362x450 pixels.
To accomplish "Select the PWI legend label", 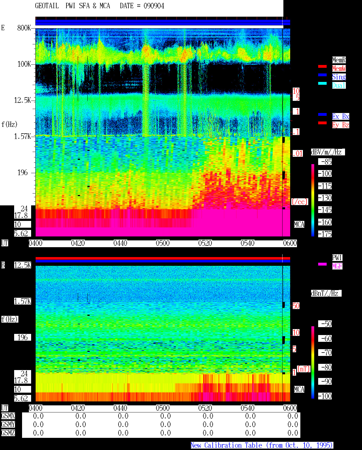I will 337,258.
